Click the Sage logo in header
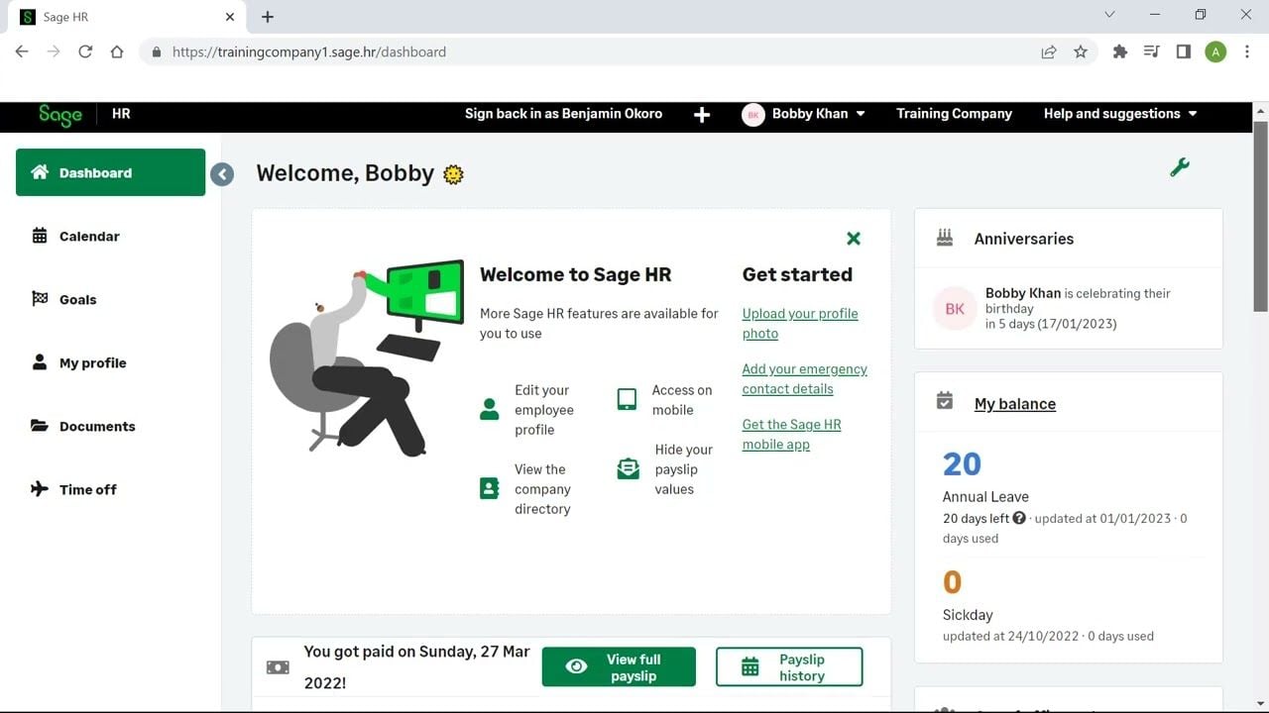 tap(59, 115)
